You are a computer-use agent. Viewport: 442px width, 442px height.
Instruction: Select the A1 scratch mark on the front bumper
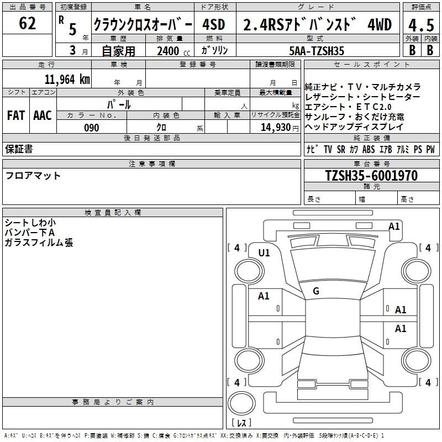tap(394, 226)
